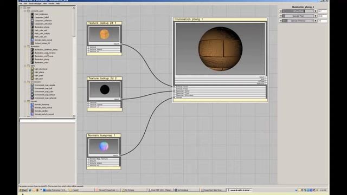This screenshot has height=195, width=347.
Task: Select the Texture_lookup_2d_1 node title
Action: point(104,23)
